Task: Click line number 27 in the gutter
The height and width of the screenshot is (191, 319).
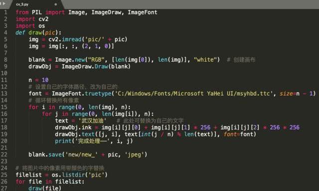Action: click(x=4, y=189)
